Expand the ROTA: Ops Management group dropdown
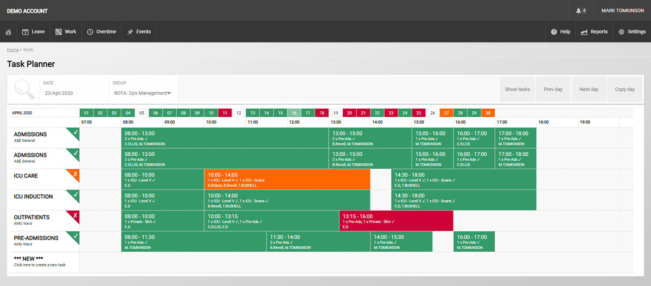Viewport: 651px width, 286px height. coord(143,93)
